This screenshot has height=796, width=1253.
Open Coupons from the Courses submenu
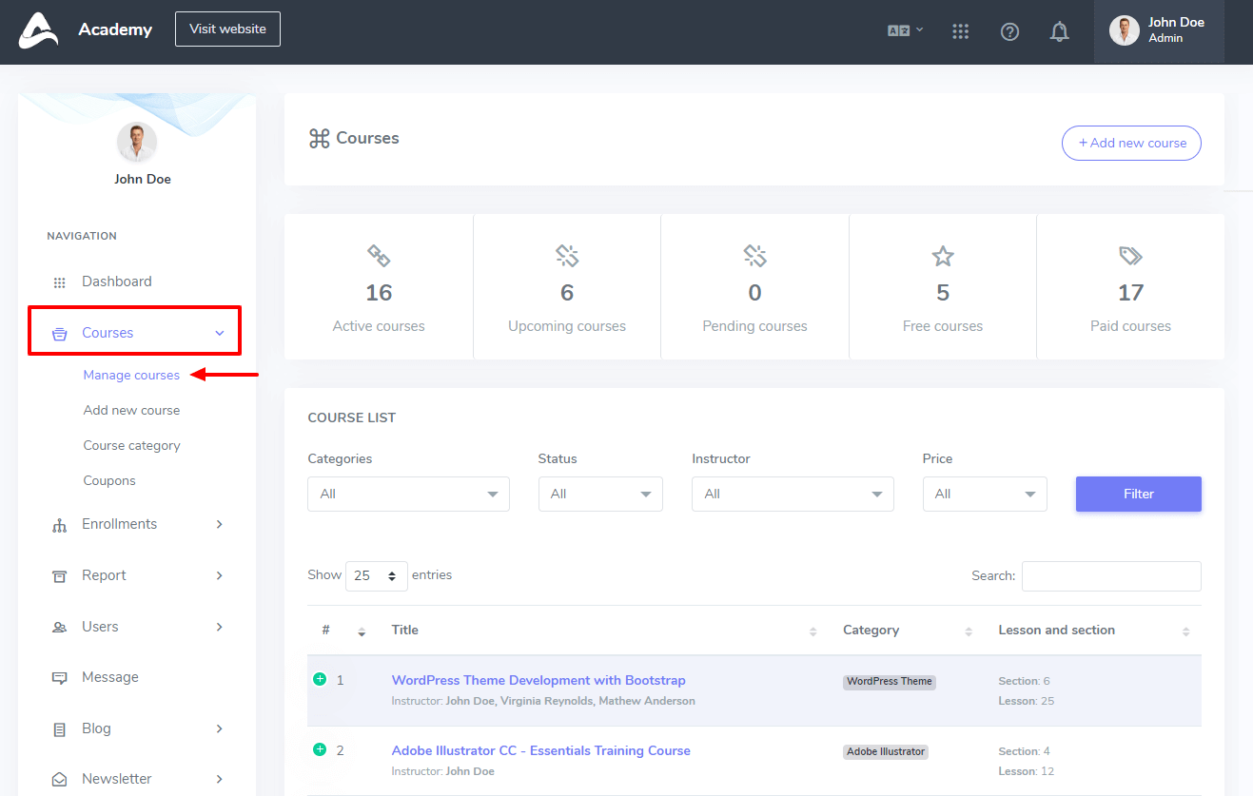pos(109,480)
